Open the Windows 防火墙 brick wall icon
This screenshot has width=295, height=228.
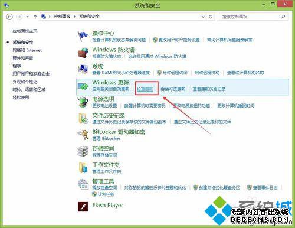pyautogui.click(x=83, y=53)
